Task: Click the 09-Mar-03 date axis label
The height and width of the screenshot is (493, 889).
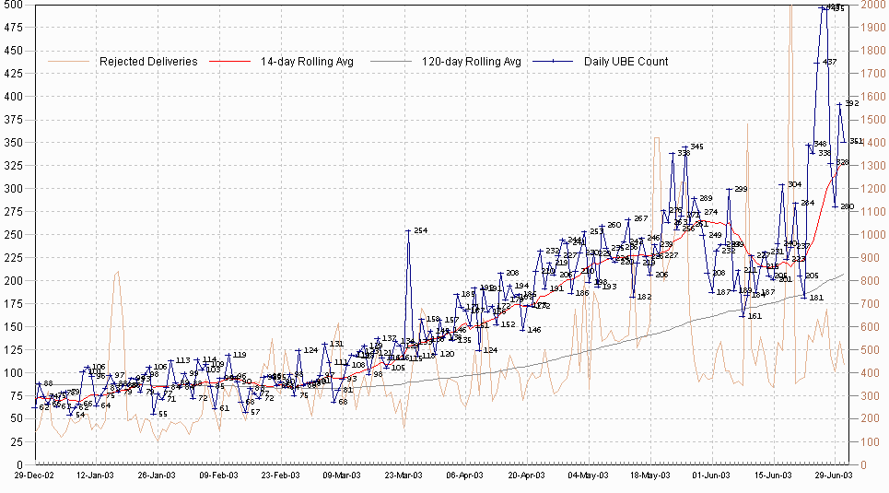Action: coord(341,475)
